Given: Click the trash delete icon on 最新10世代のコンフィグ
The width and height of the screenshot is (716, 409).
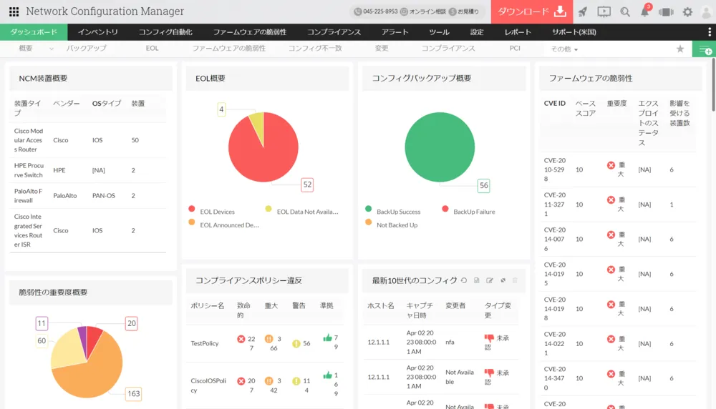Looking at the screenshot, I should 515,280.
